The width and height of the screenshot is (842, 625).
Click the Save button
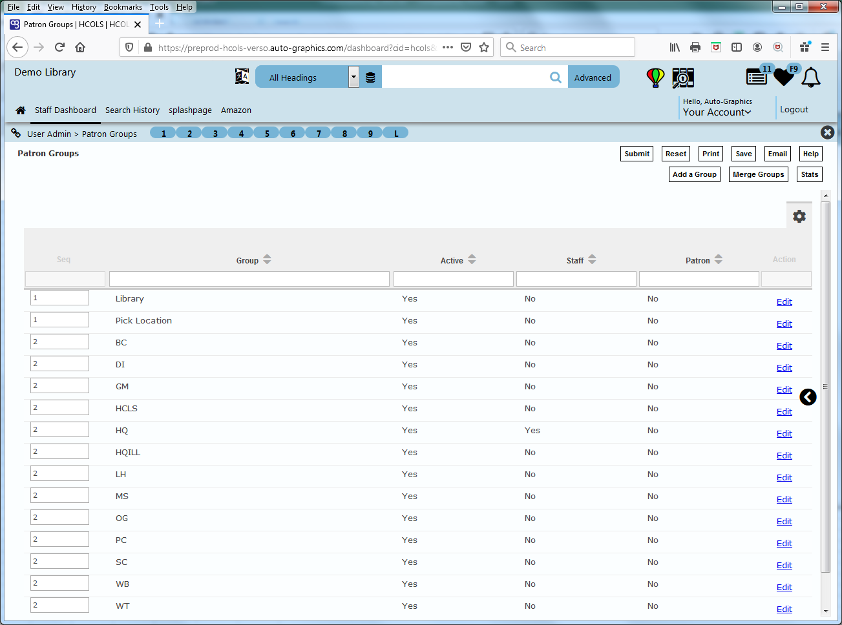tap(744, 154)
